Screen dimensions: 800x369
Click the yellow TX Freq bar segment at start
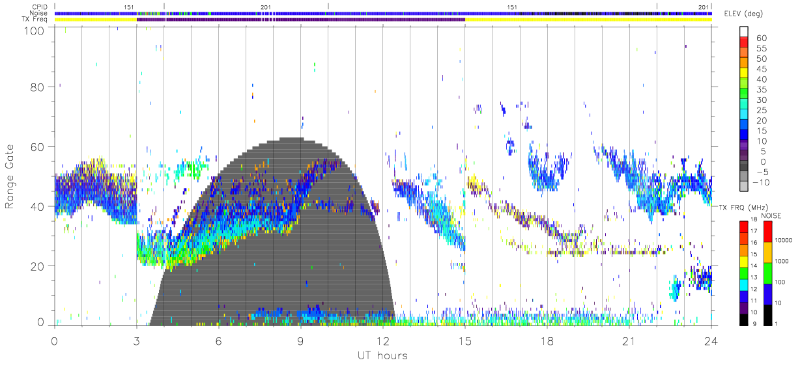coord(95,20)
